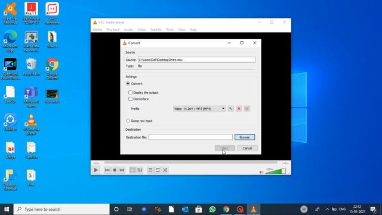Click the VLC Play button

pyautogui.click(x=95, y=170)
